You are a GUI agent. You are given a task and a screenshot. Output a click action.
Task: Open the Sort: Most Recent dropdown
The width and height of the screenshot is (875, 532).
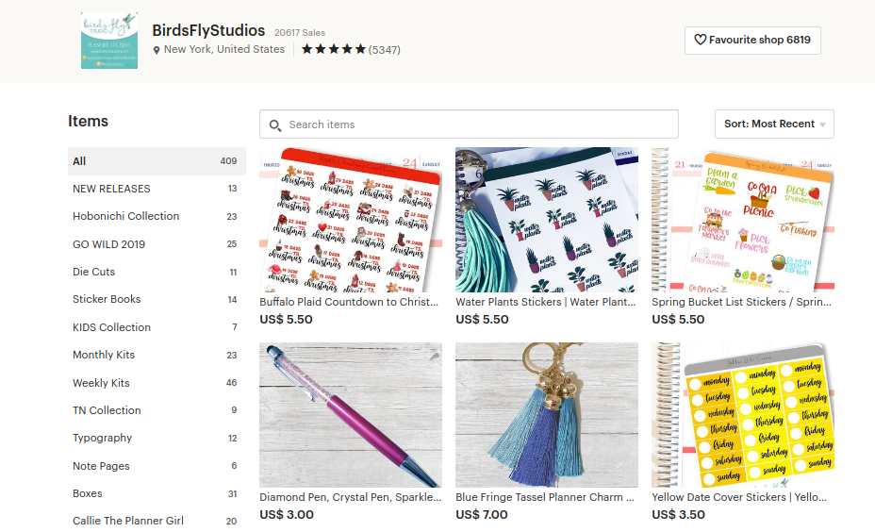[774, 124]
